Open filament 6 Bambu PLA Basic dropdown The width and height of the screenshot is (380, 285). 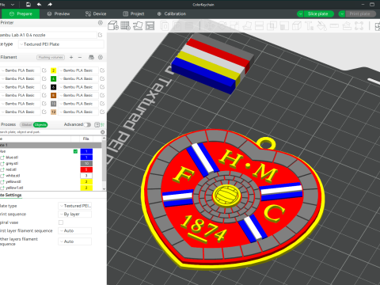[x=78, y=87]
